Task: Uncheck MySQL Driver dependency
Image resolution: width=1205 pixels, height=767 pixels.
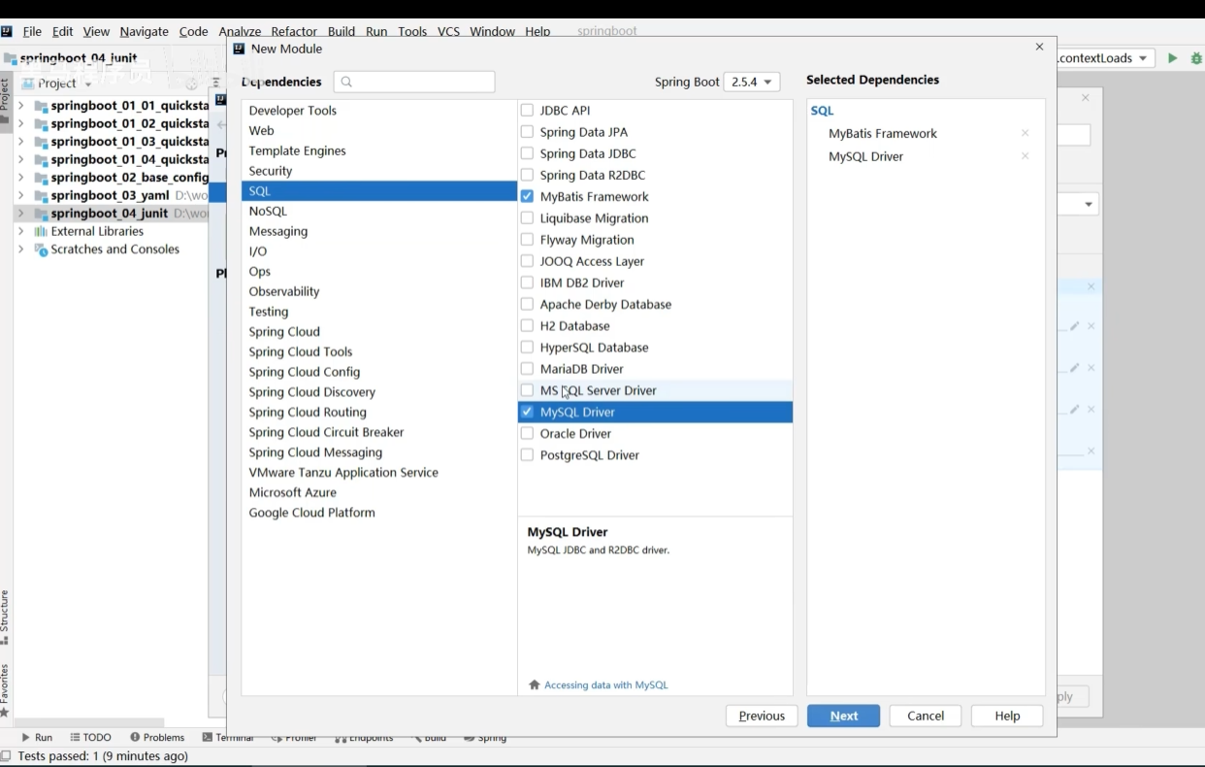Action: click(x=527, y=412)
